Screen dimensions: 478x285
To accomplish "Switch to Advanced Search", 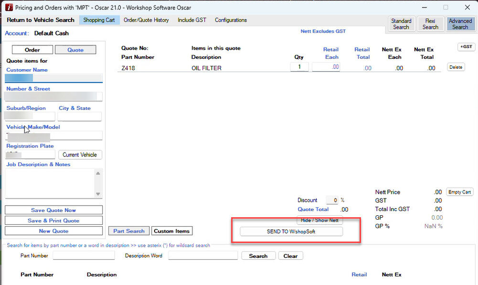I will pos(460,24).
